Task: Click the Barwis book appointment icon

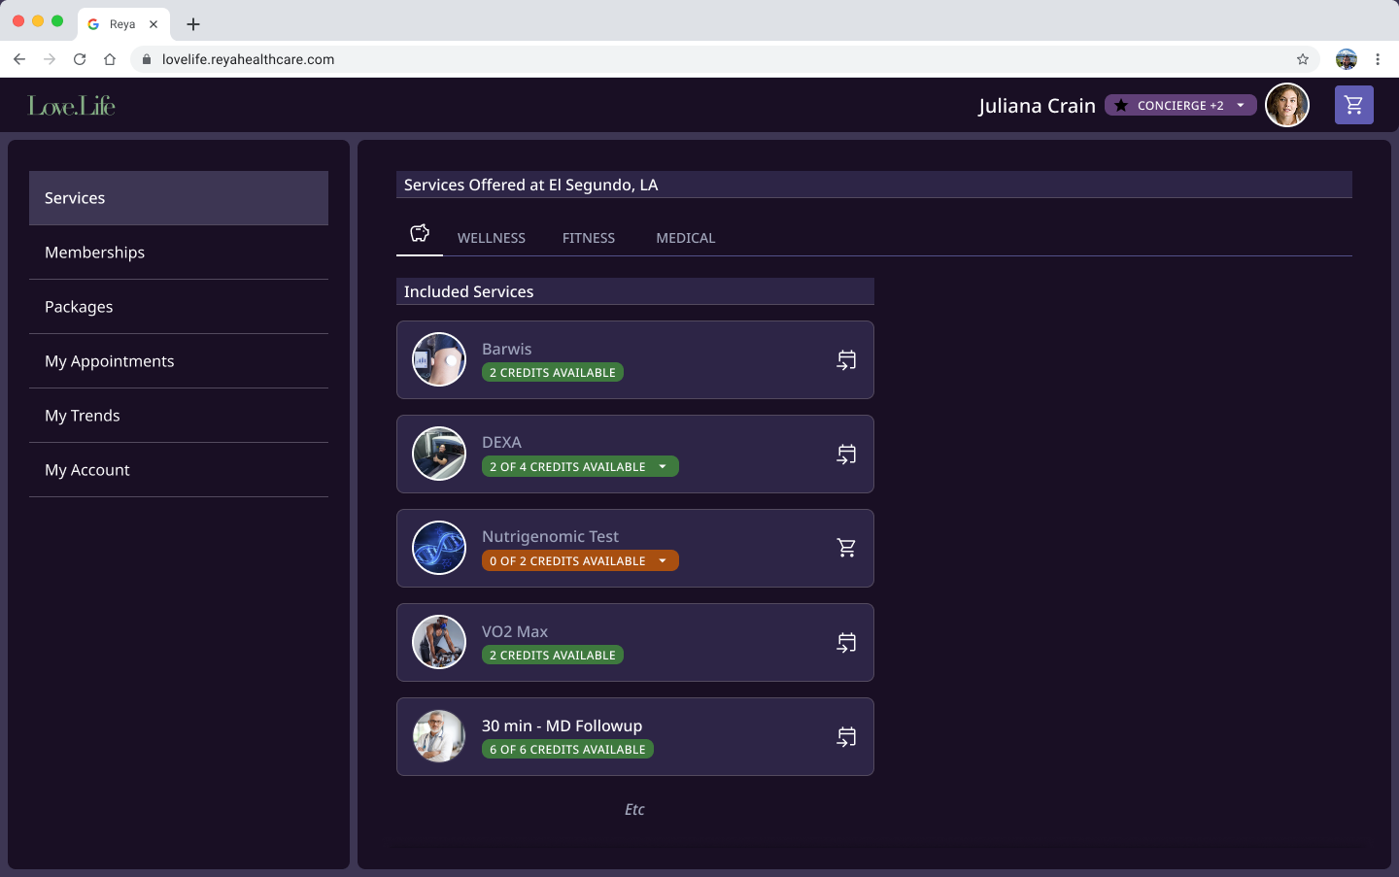Action: (x=846, y=360)
